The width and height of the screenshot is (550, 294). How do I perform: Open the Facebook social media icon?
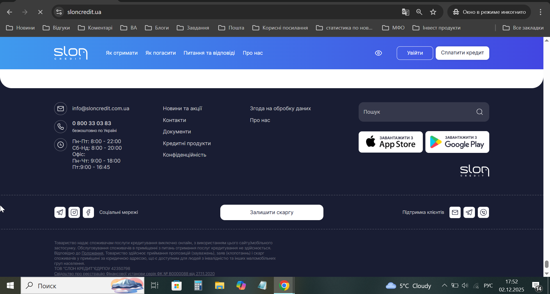pos(89,212)
